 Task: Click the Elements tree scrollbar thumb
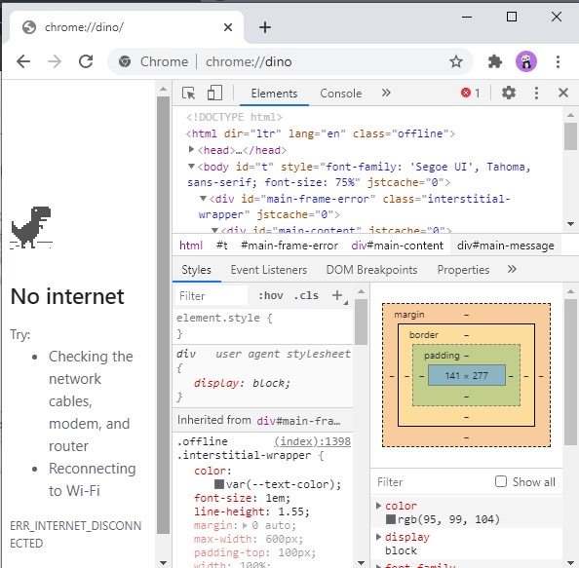click(x=570, y=136)
